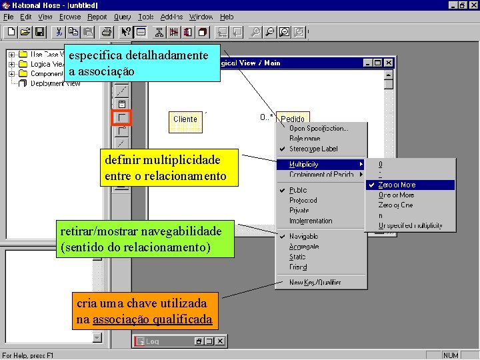
Task: Select Zero or More multiplicity
Action: coord(410,185)
